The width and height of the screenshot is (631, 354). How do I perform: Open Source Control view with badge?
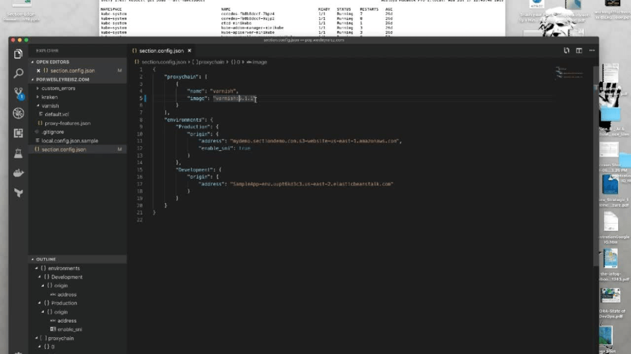18,94
